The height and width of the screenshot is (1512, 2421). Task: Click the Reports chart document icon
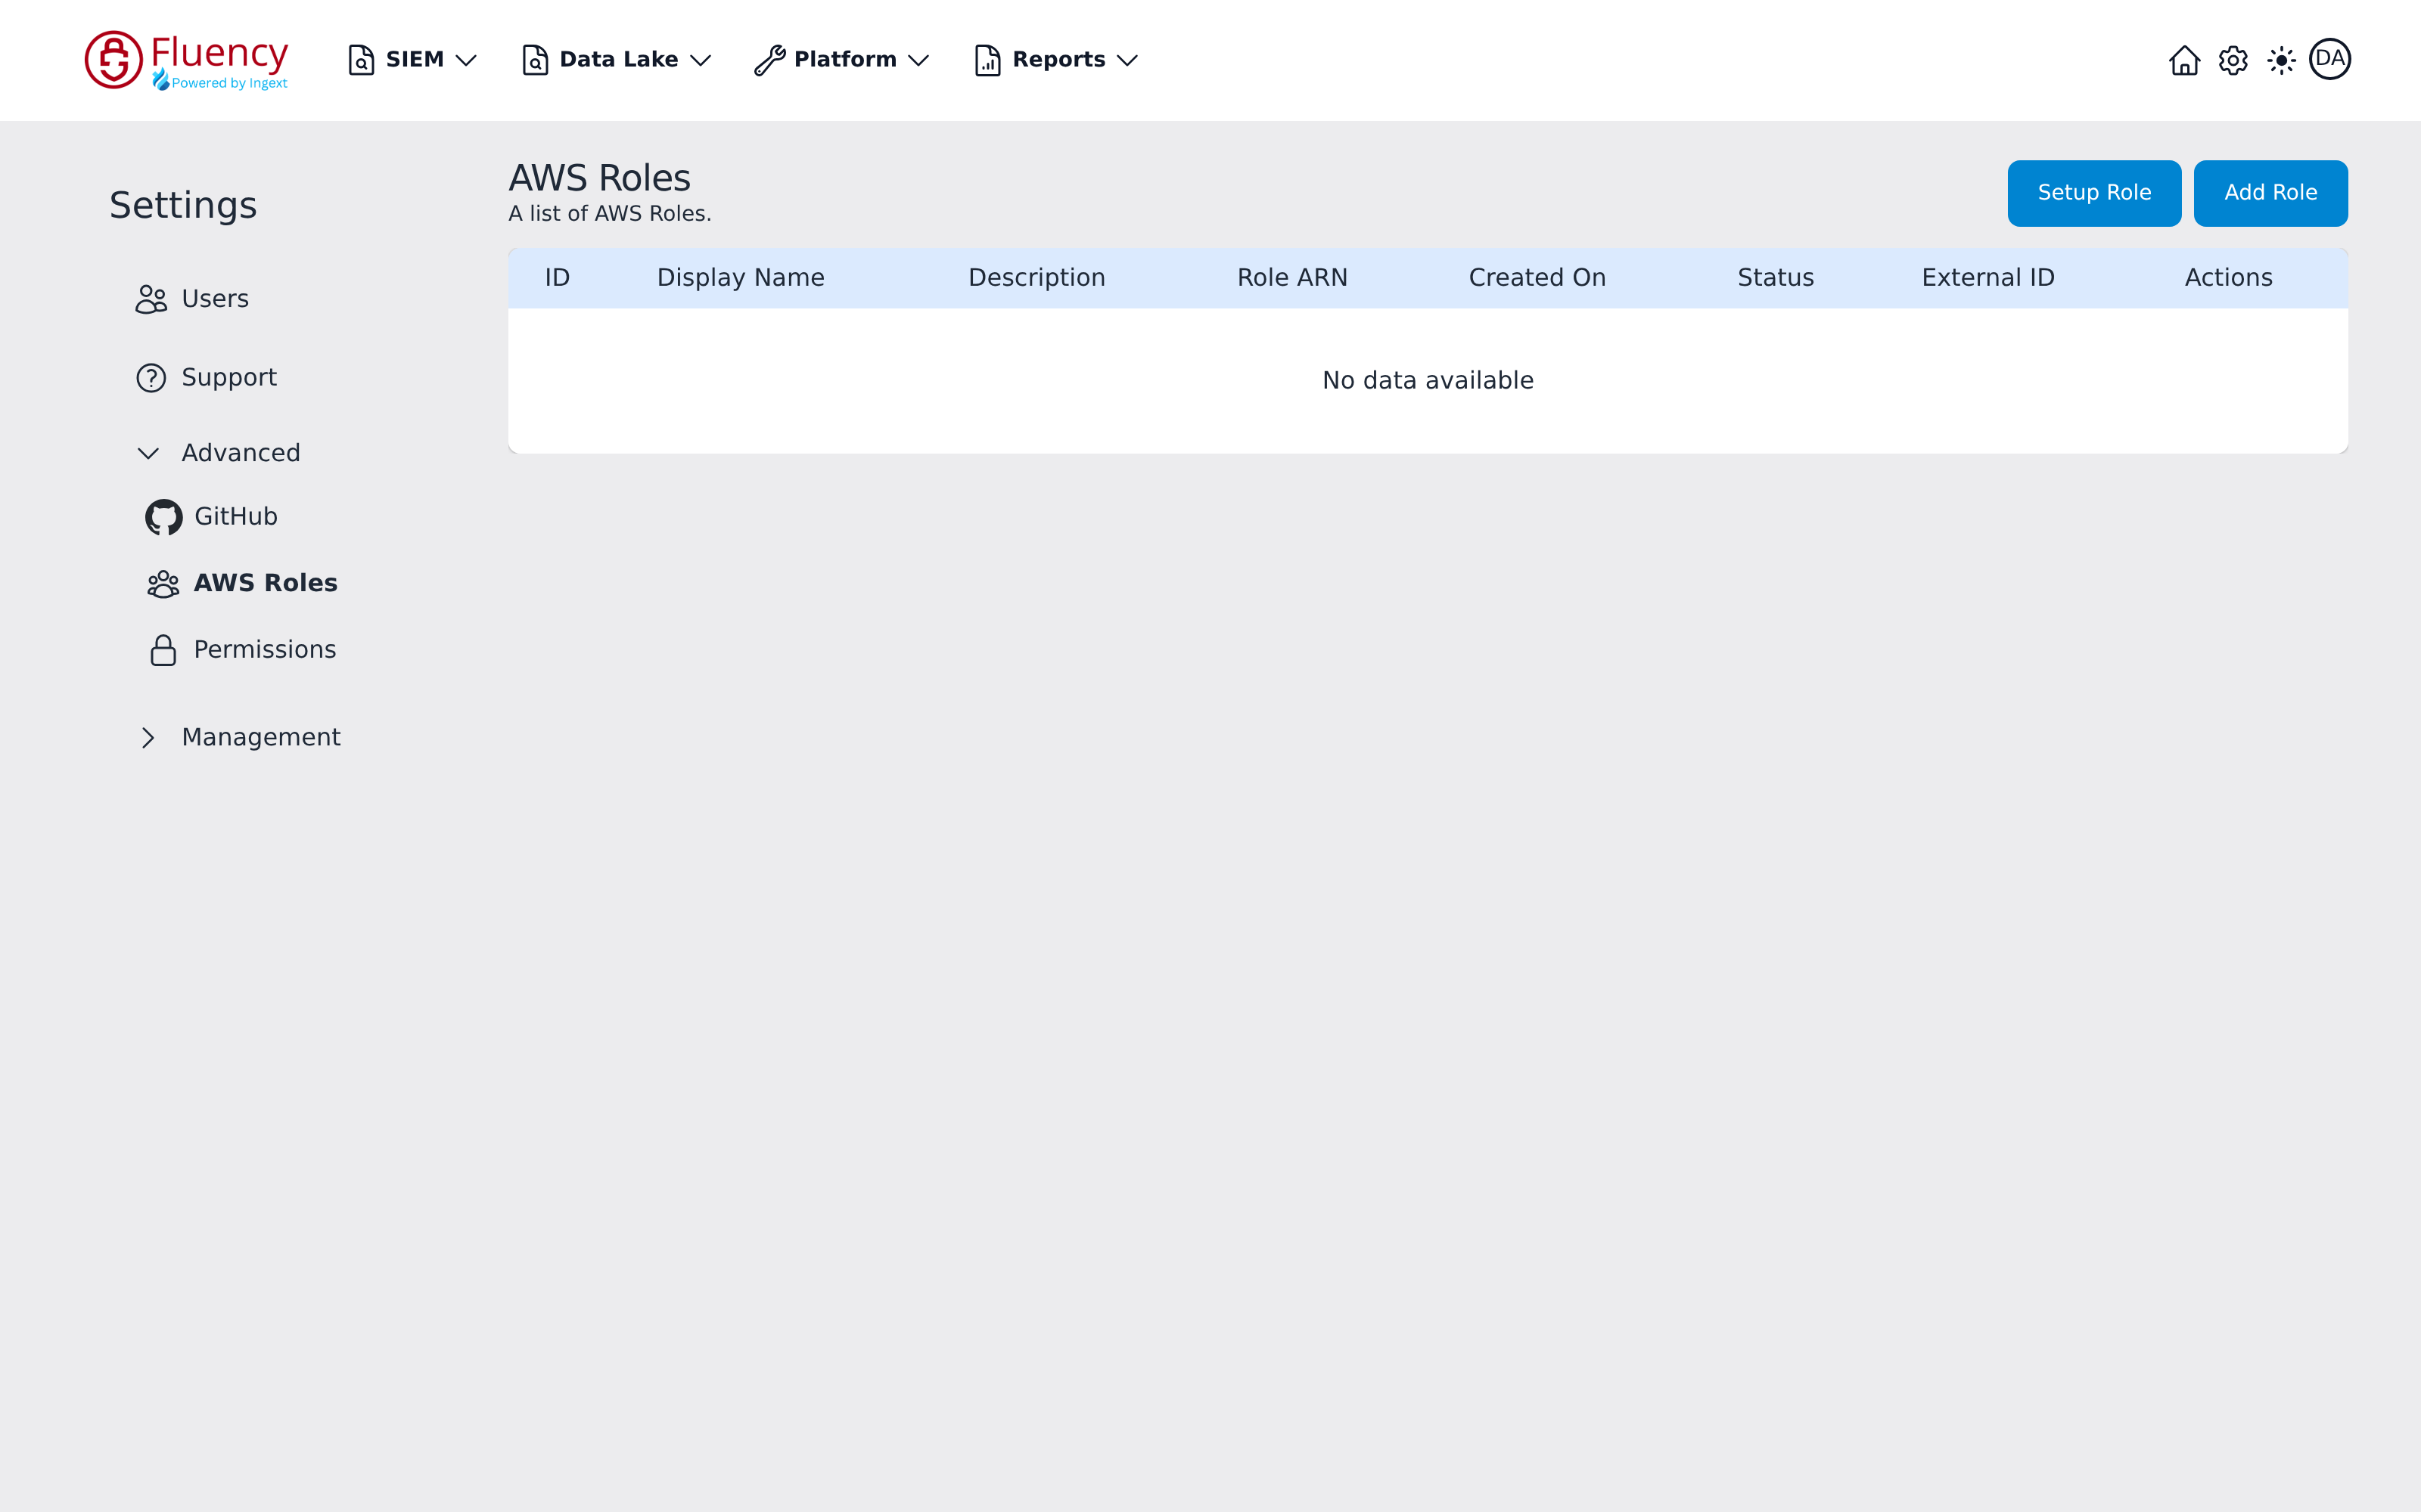pyautogui.click(x=987, y=60)
